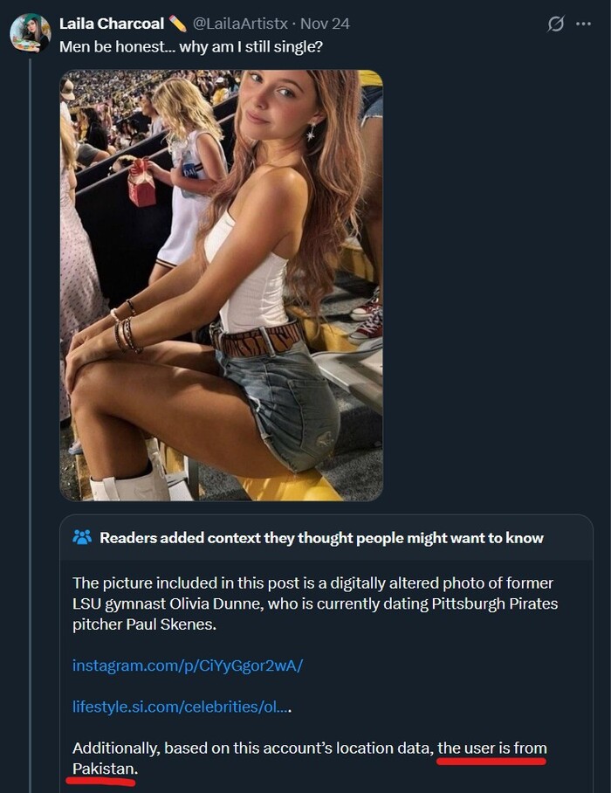Click the blue Community Notes contributors icon
This screenshot has width=611, height=793.
tap(81, 537)
